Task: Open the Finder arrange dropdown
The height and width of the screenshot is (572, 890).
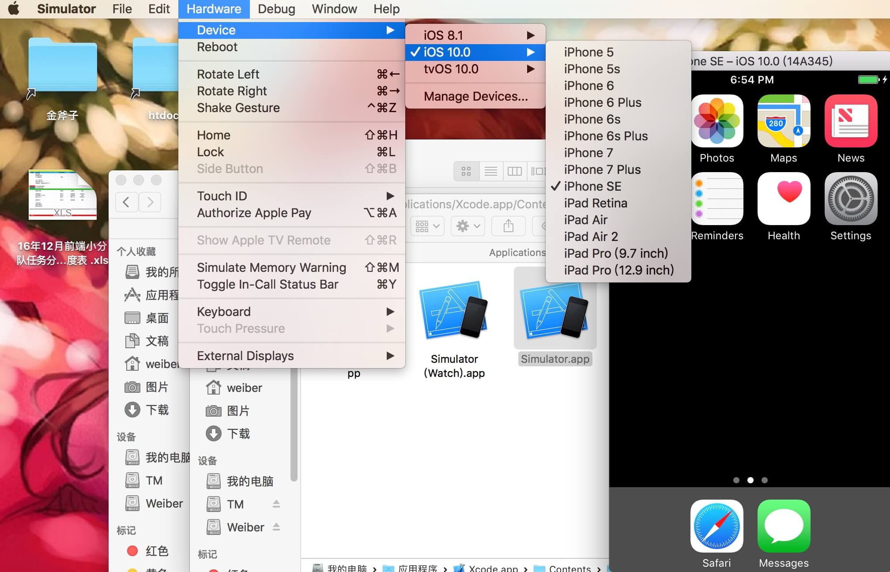Action: coord(427,226)
